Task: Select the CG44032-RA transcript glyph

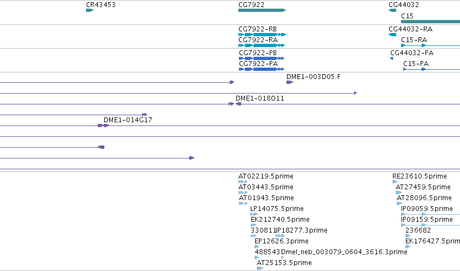Action: pyautogui.click(x=392, y=35)
